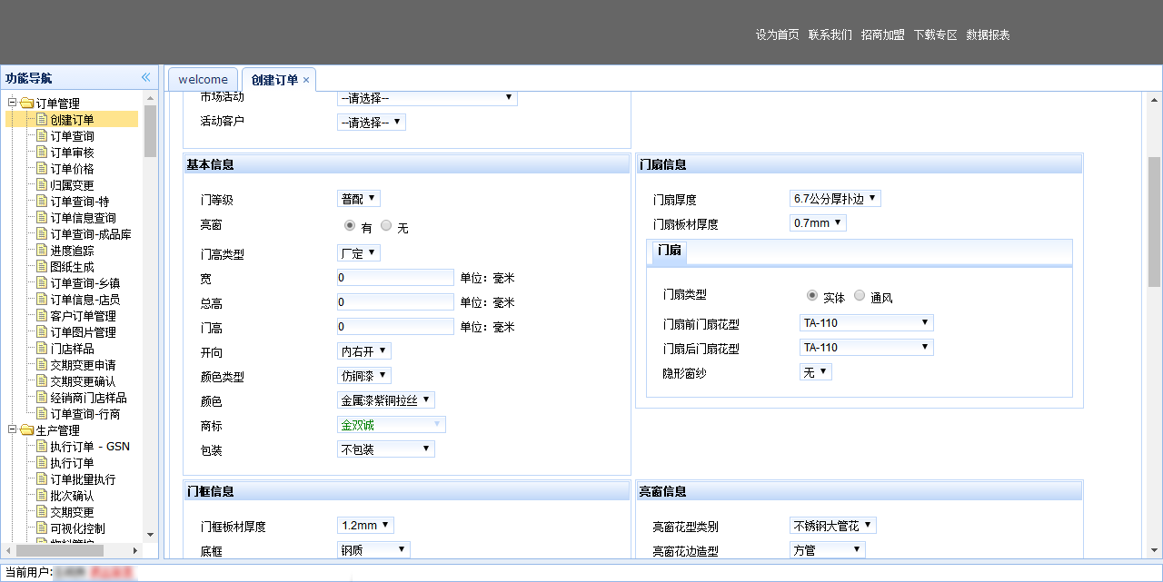Open the 门等级 dropdown

point(359,199)
